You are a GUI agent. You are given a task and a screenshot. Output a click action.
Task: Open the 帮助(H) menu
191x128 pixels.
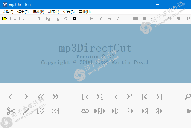click(x=85, y=12)
